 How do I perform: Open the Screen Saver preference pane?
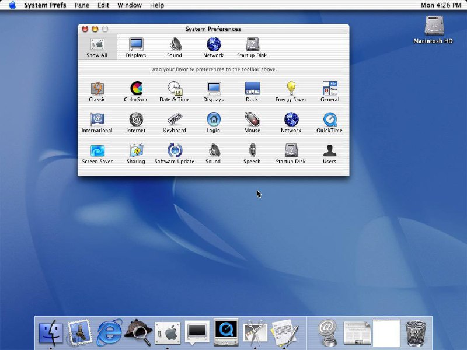97,154
